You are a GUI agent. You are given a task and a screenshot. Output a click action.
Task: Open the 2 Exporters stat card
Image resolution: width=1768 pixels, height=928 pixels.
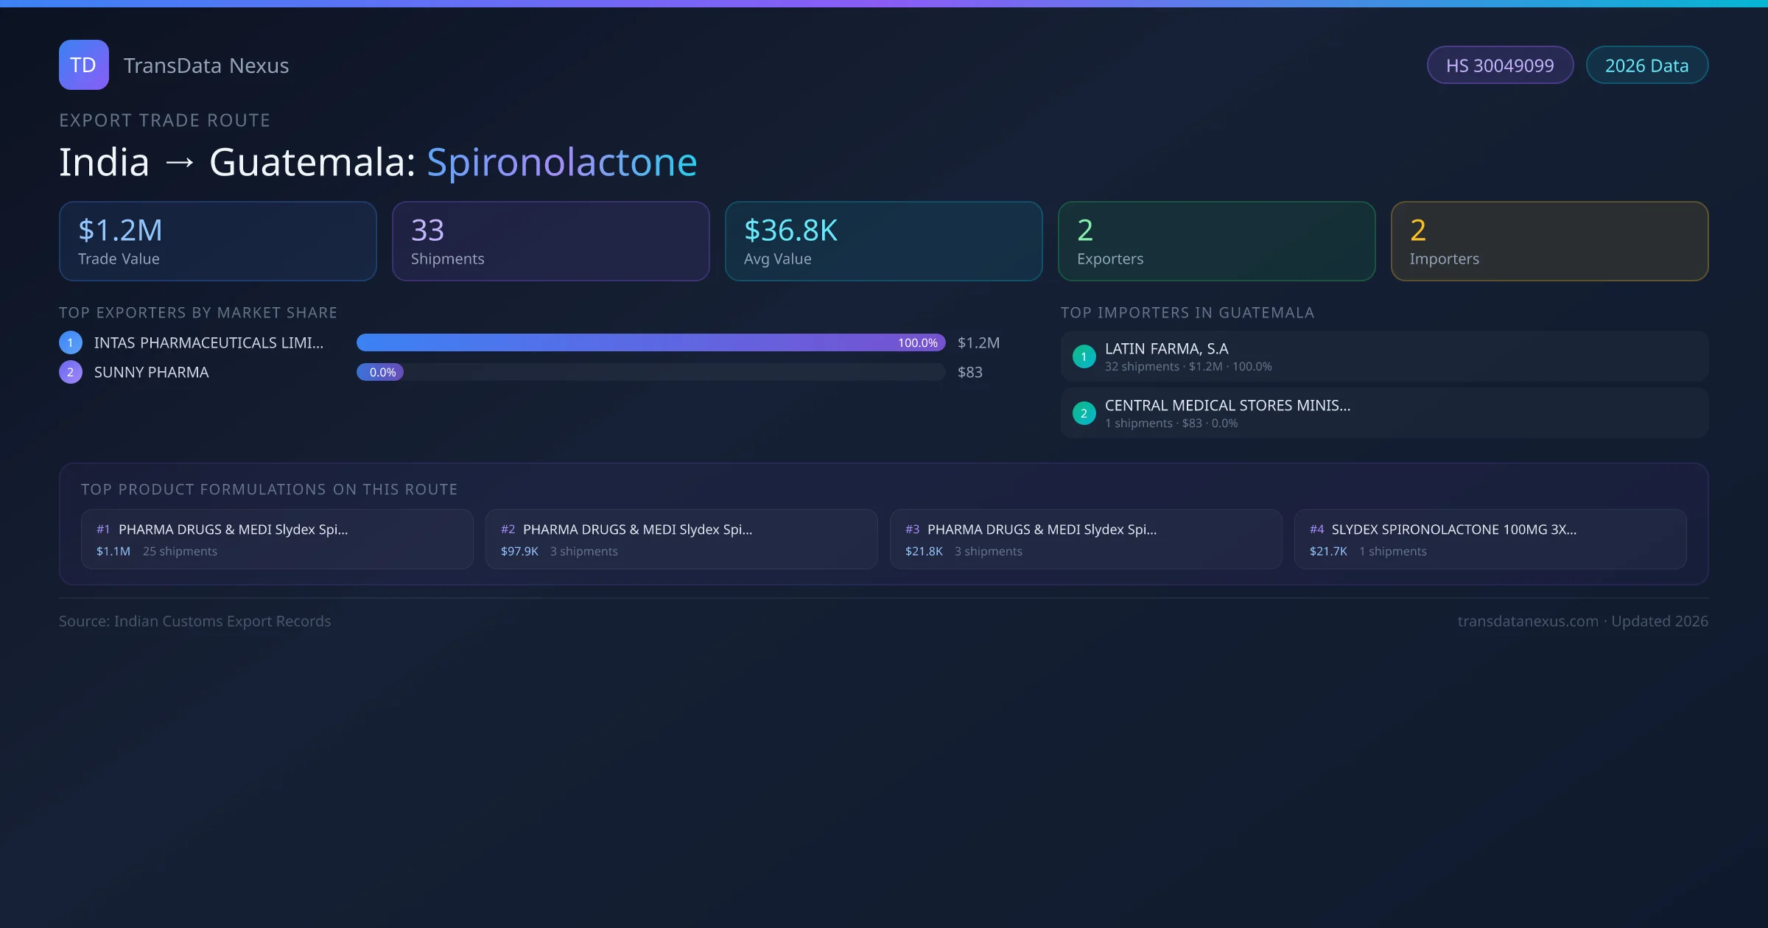(1216, 241)
